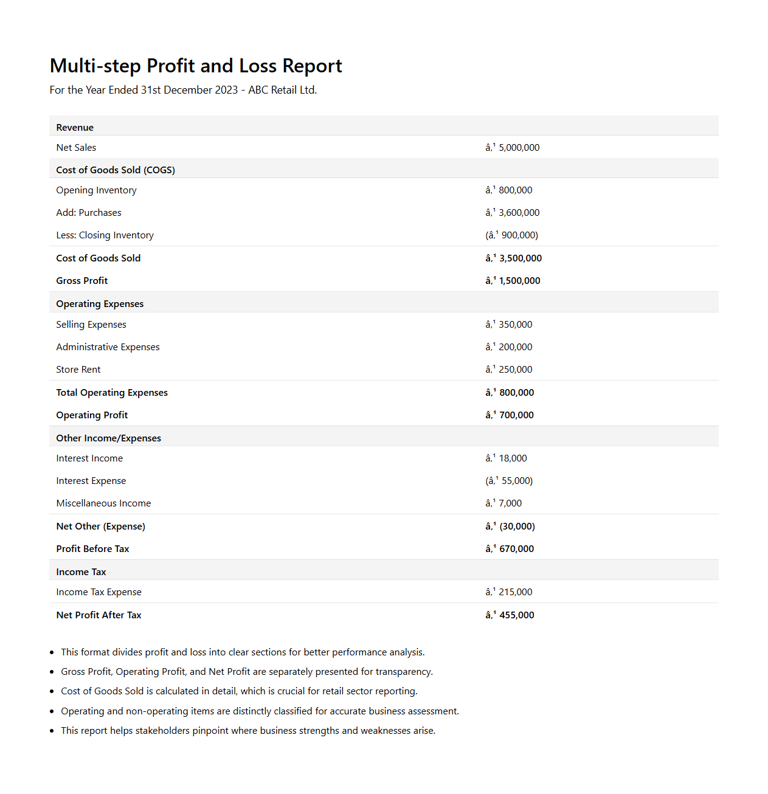The height and width of the screenshot is (794, 768).
Task: Select the Revenue section header
Action: click(75, 128)
